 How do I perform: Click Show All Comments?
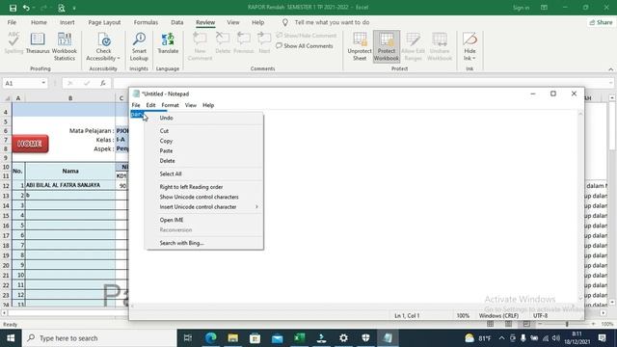[x=305, y=46]
